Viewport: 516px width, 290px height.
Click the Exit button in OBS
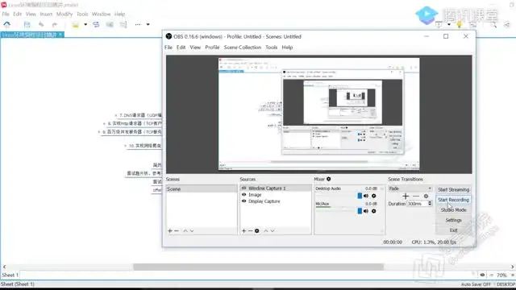tap(453, 230)
